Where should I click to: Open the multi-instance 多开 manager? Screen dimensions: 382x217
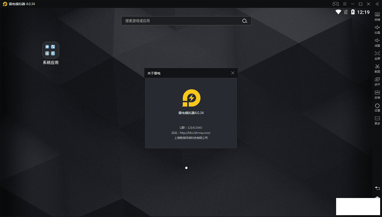point(377,82)
